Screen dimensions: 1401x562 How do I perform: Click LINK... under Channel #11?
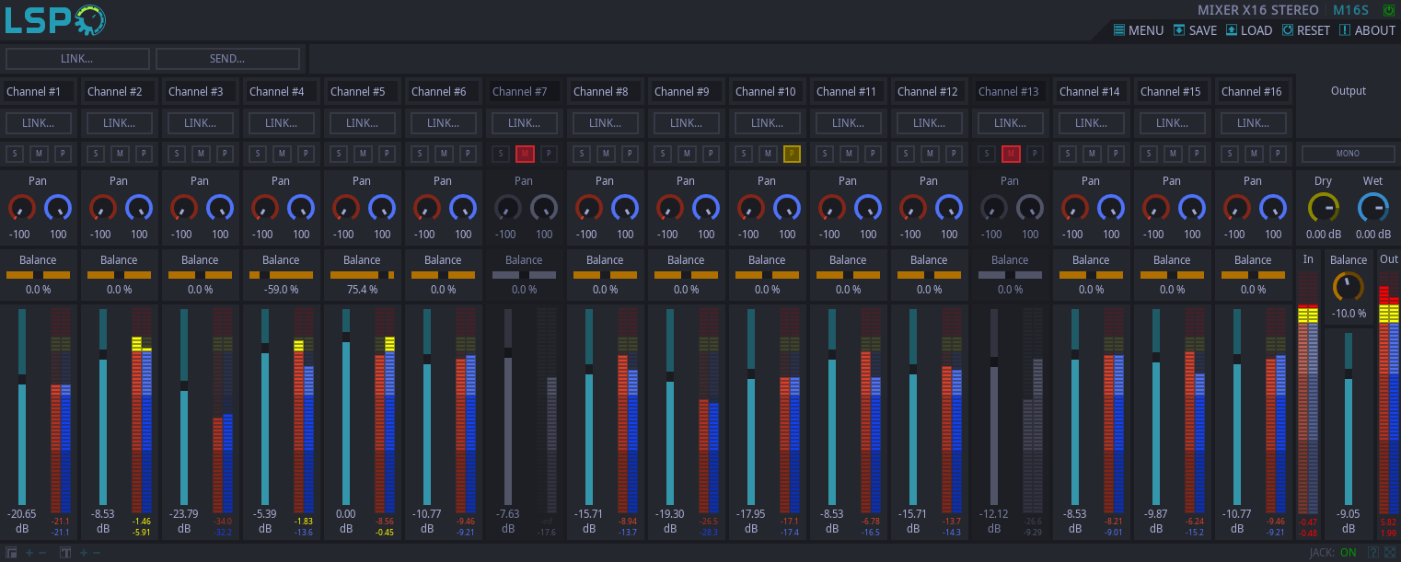(848, 123)
